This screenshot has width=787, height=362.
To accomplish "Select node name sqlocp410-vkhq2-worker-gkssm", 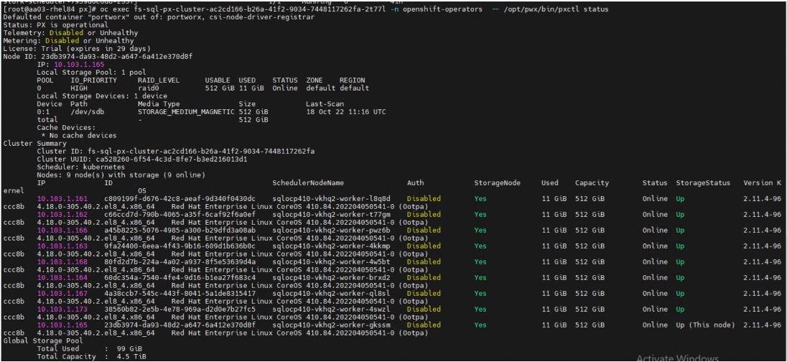I will pos(331,325).
